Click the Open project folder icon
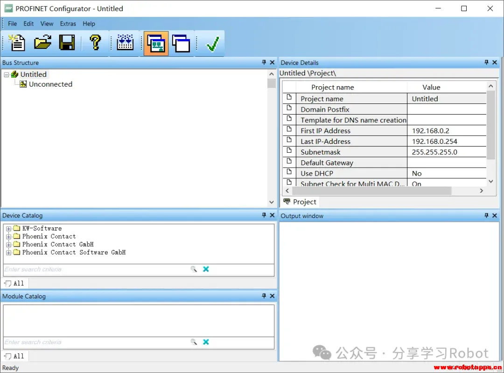Screen dimensions: 504x373 [42, 43]
